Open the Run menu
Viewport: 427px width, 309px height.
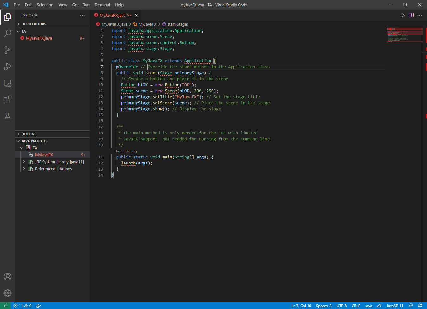pos(86,5)
